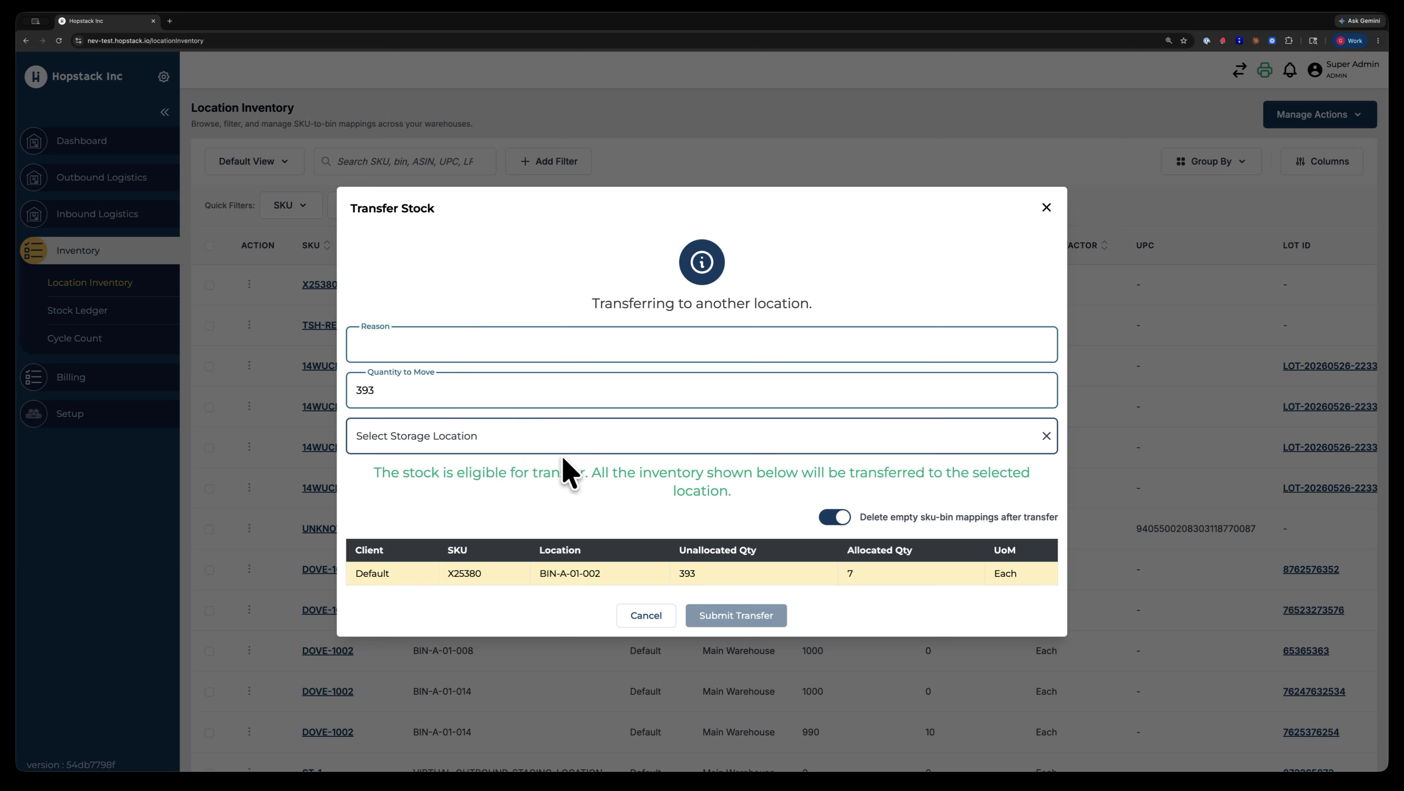The image size is (1404, 791).
Task: Open notifications bell
Action: [1289, 70]
